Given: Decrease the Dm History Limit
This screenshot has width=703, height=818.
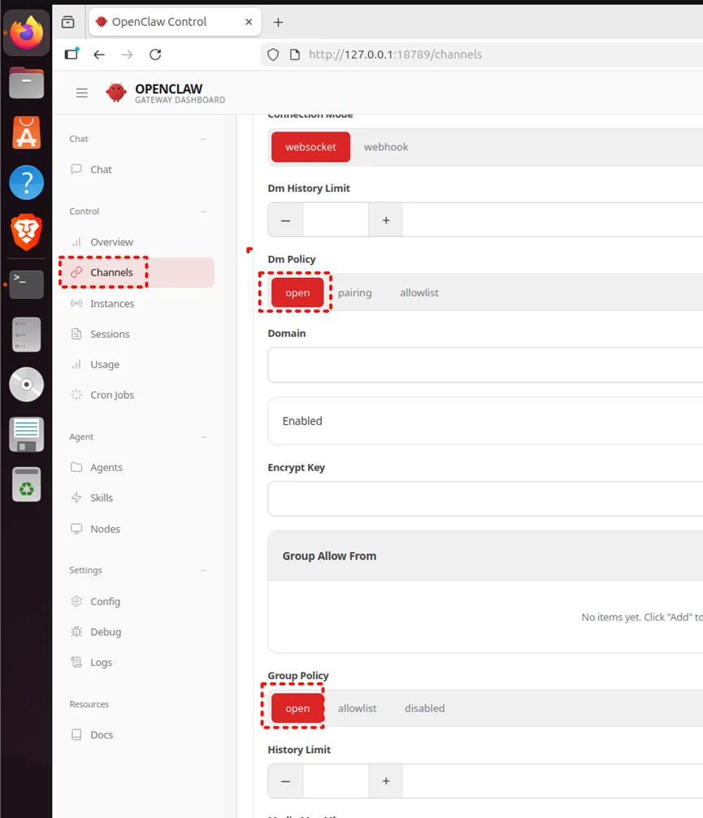Looking at the screenshot, I should pyautogui.click(x=285, y=220).
